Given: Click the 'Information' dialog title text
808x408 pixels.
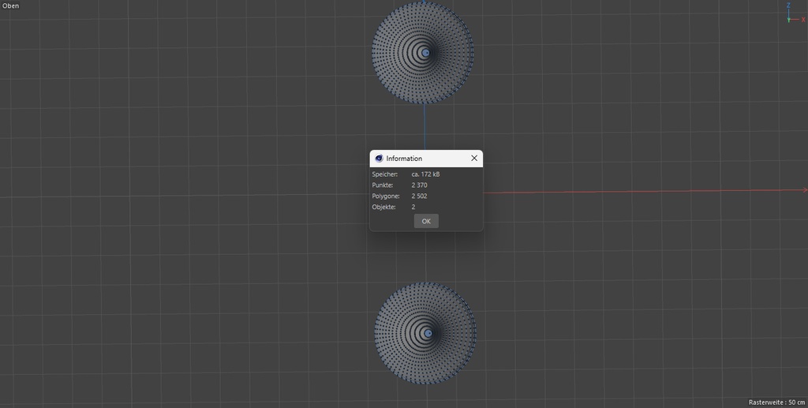Looking at the screenshot, I should tap(404, 158).
